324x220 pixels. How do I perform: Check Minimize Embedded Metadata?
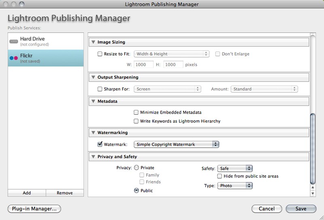[136, 112]
